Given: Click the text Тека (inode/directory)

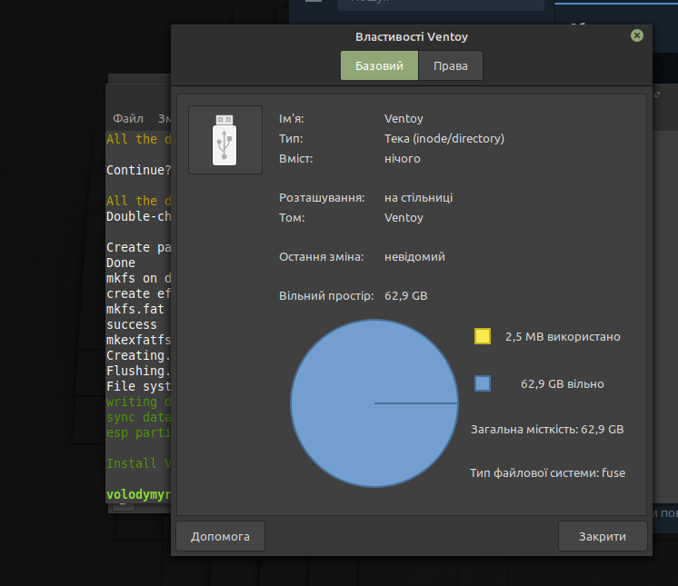Looking at the screenshot, I should pyautogui.click(x=444, y=139).
